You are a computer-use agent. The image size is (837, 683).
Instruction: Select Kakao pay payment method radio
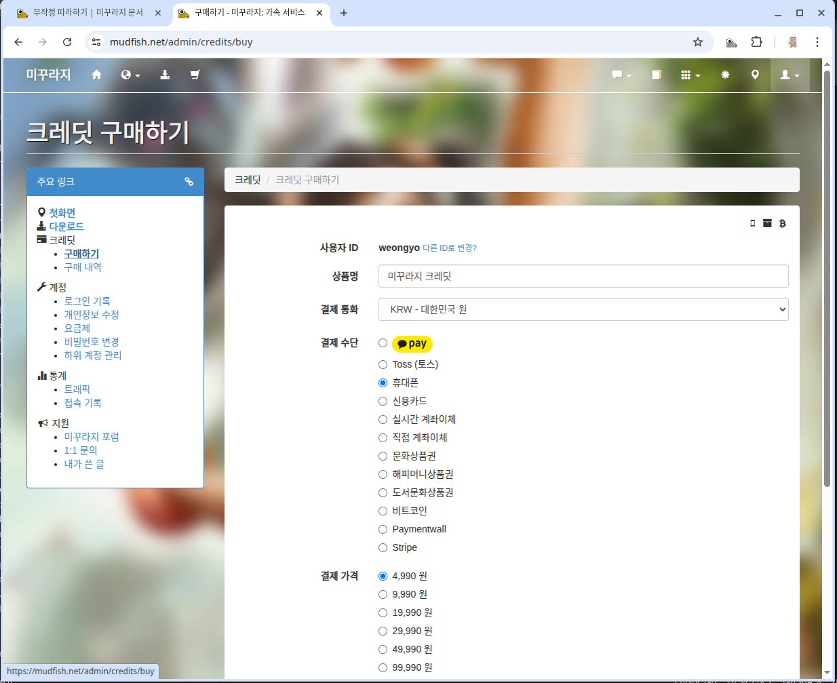coord(383,343)
